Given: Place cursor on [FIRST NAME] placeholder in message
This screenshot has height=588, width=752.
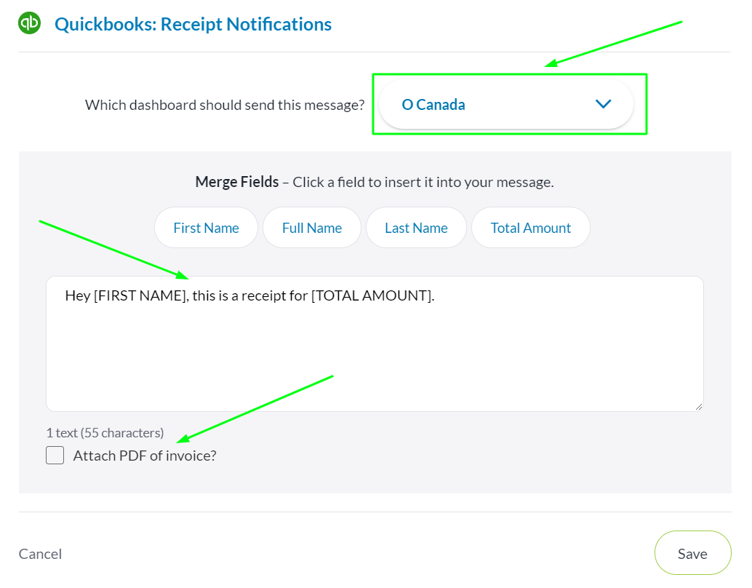Looking at the screenshot, I should pyautogui.click(x=141, y=295).
